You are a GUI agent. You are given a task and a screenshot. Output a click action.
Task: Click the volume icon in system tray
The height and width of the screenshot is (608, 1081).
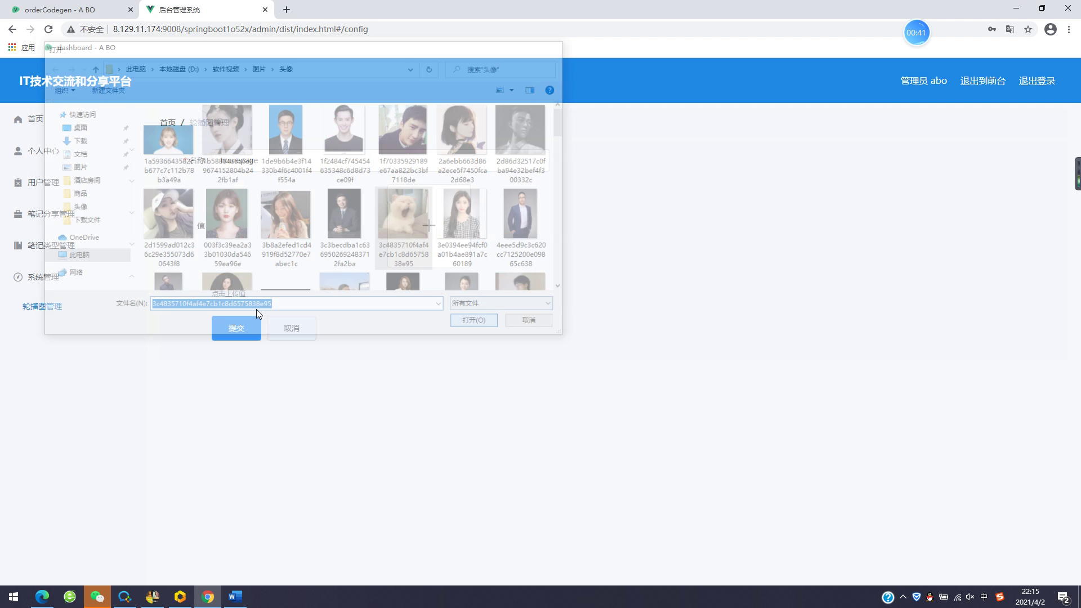pyautogui.click(x=970, y=597)
